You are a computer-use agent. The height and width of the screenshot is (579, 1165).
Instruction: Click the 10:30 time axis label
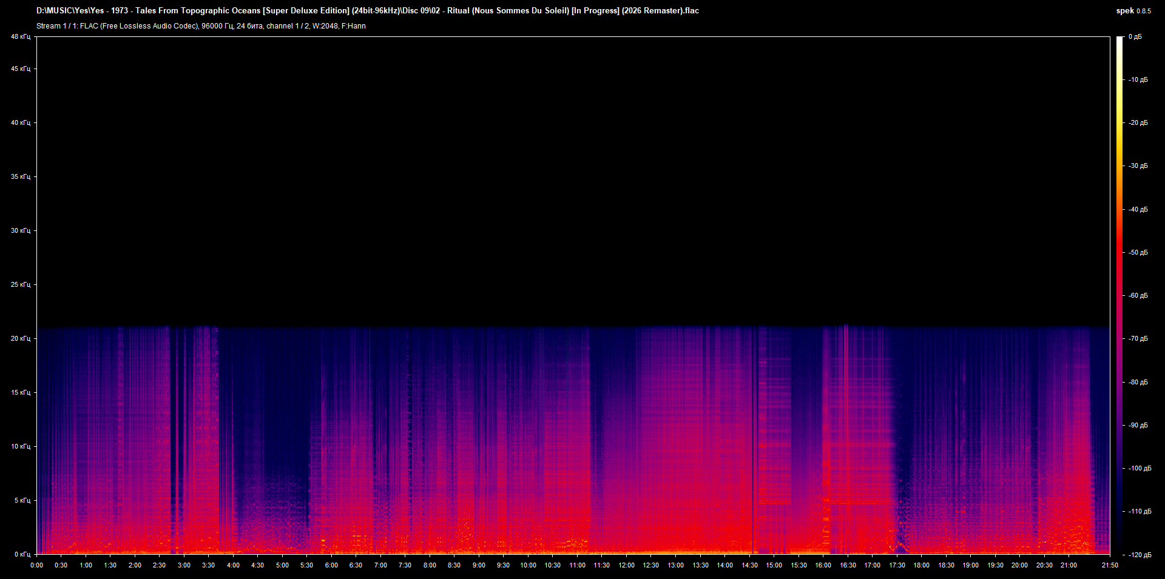coord(553,565)
